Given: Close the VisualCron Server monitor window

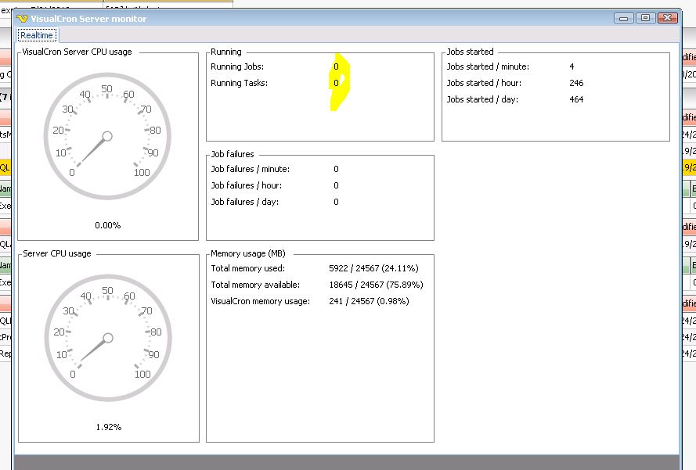Looking at the screenshot, I should pyautogui.click(x=667, y=18).
